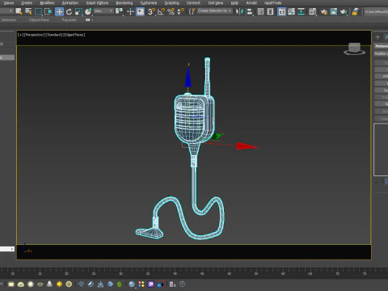Viewport: 388px width, 291px height.
Task: Click the sun light icon in bottom toolbar
Action: tap(59, 284)
